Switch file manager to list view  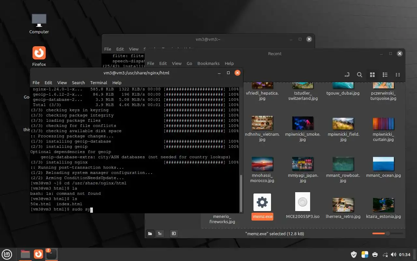tap(385, 75)
